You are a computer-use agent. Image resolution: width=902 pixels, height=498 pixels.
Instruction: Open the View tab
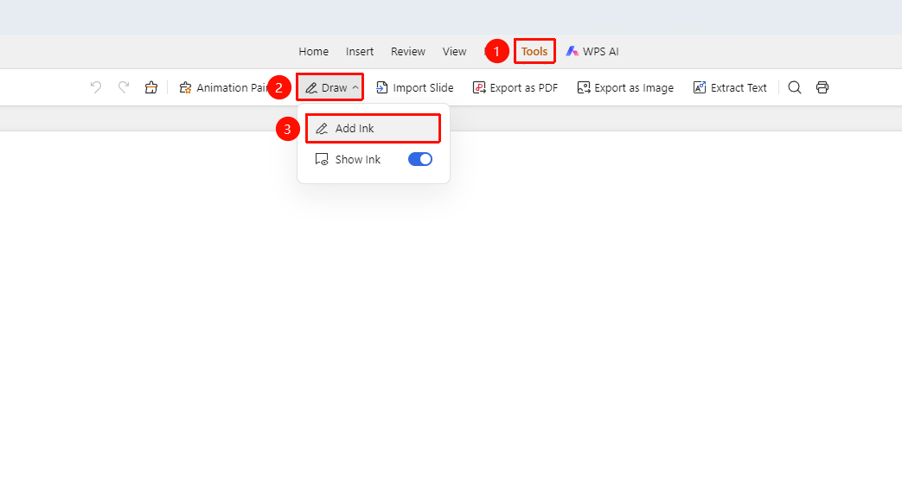[x=454, y=51]
